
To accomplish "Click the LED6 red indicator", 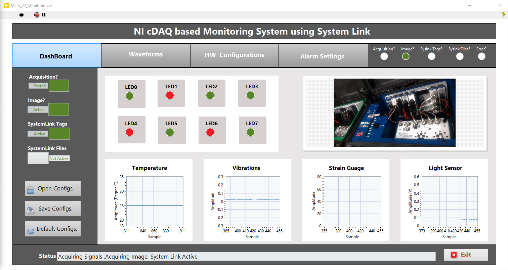I will (210, 132).
